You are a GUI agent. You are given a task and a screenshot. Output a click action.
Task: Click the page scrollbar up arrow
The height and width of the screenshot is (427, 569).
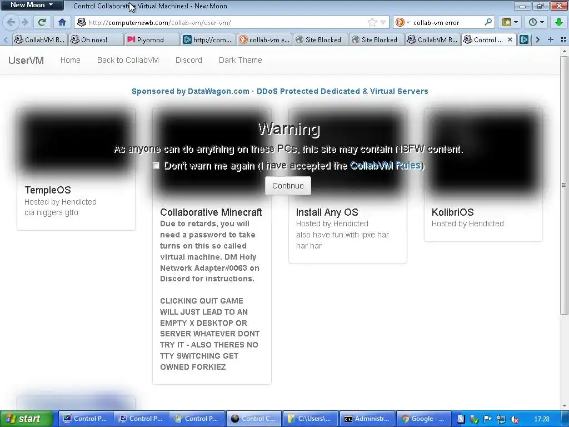565,51
